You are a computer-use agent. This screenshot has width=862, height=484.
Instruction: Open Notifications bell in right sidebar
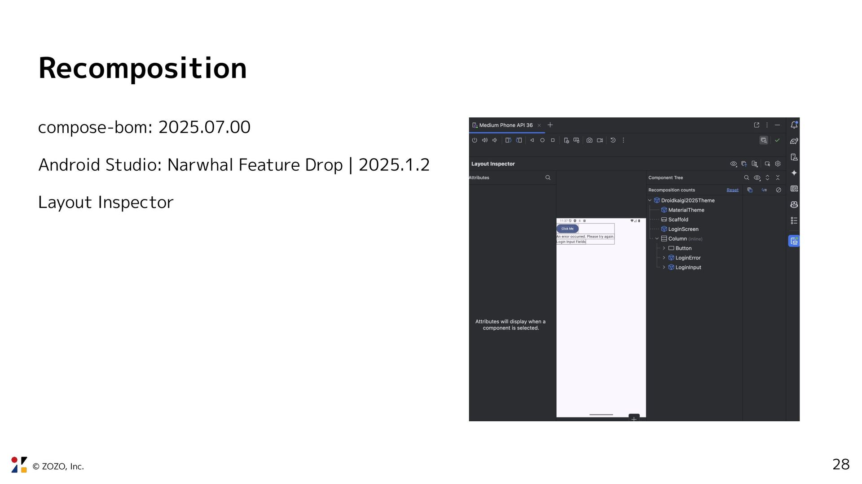[x=794, y=125]
